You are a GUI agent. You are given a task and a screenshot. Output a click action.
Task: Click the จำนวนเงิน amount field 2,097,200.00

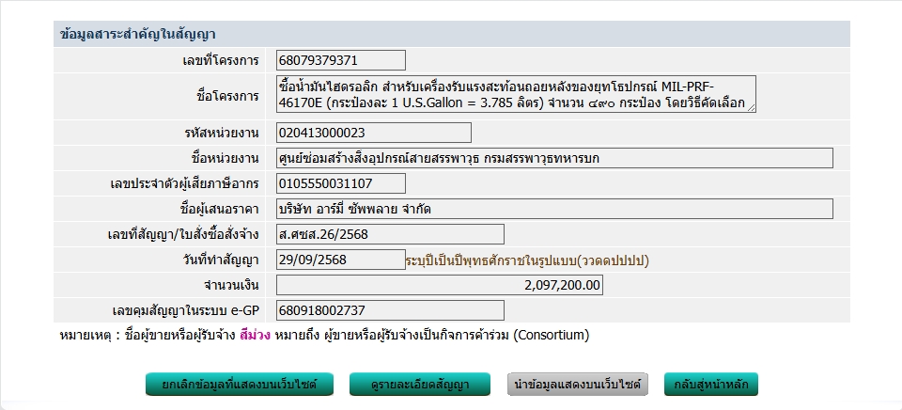point(440,285)
